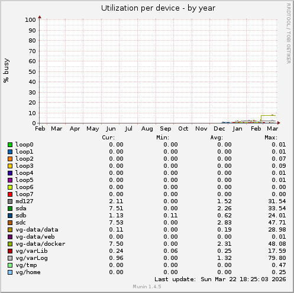Click the loop7 red legend swatch
This screenshot has width=294, height=293.
tap(10, 194)
